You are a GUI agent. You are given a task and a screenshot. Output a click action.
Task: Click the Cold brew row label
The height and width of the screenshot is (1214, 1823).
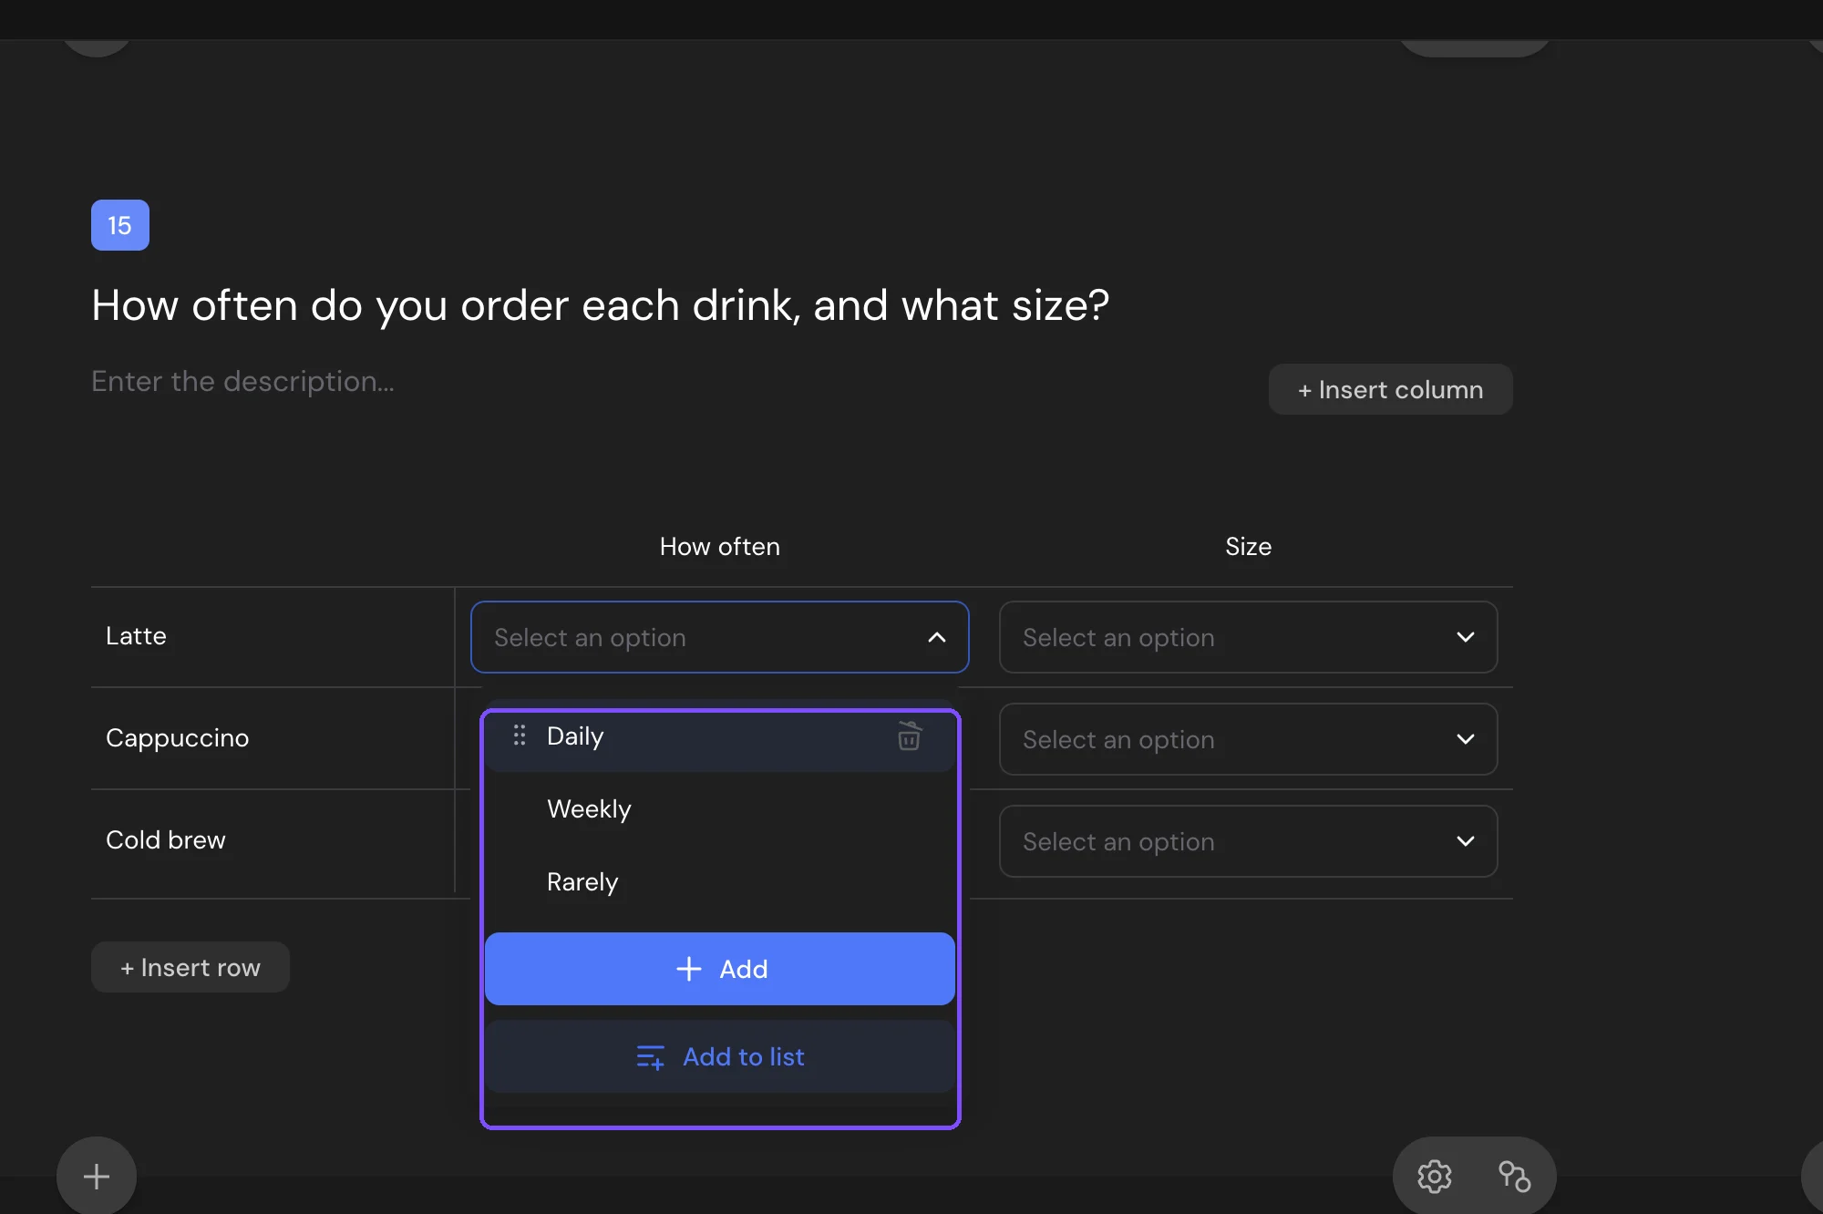pyautogui.click(x=165, y=839)
